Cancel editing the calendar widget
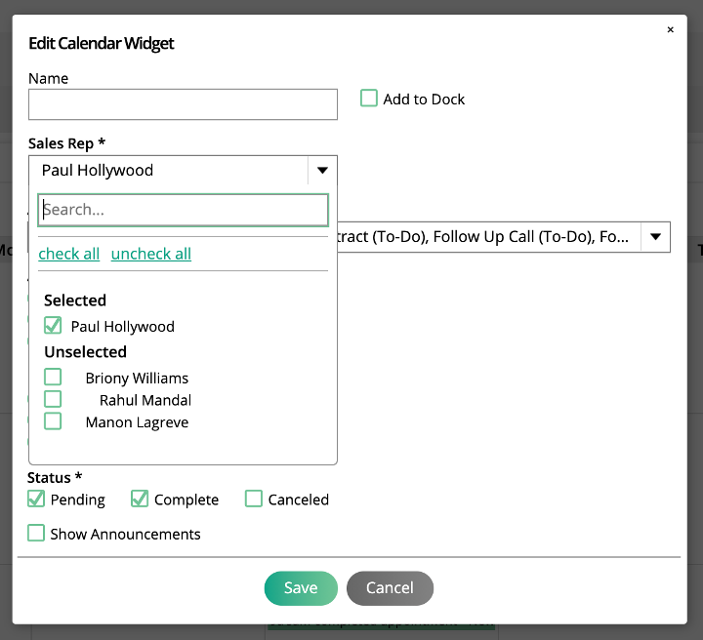The image size is (703, 640). 390,588
